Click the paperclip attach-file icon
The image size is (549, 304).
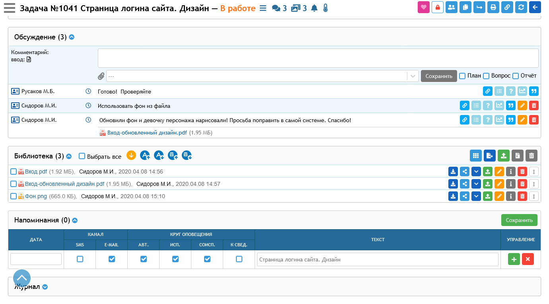pos(101,76)
